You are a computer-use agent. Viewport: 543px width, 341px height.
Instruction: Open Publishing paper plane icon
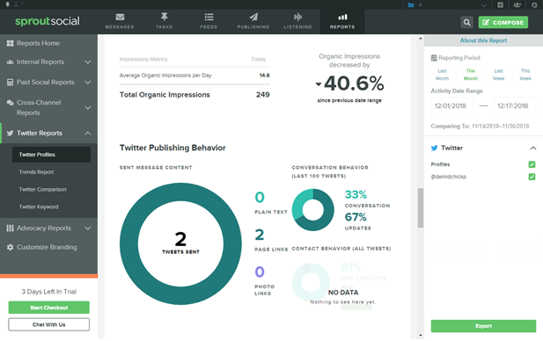click(x=253, y=17)
